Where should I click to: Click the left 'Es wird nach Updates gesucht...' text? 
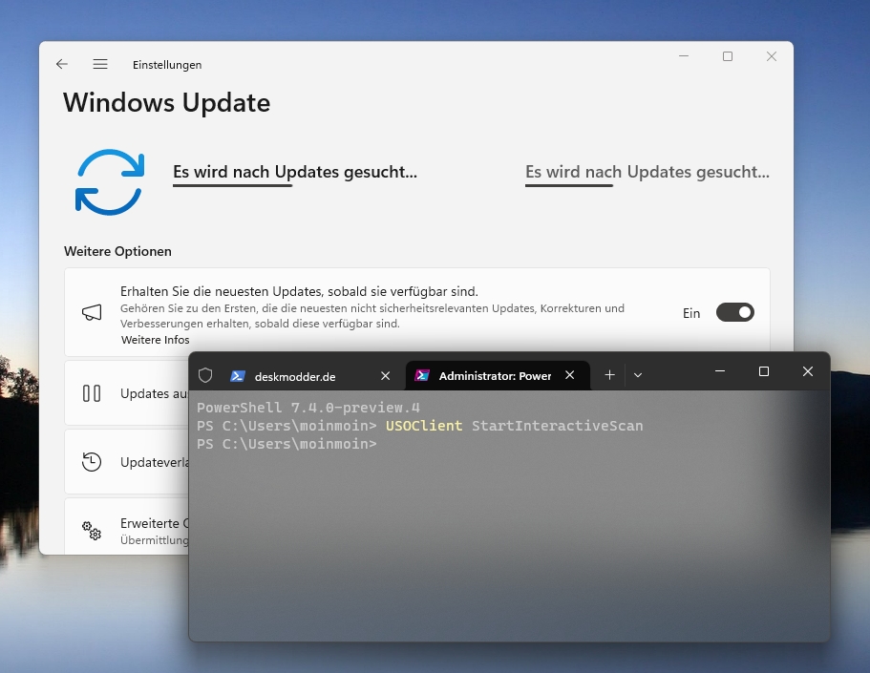click(x=295, y=172)
